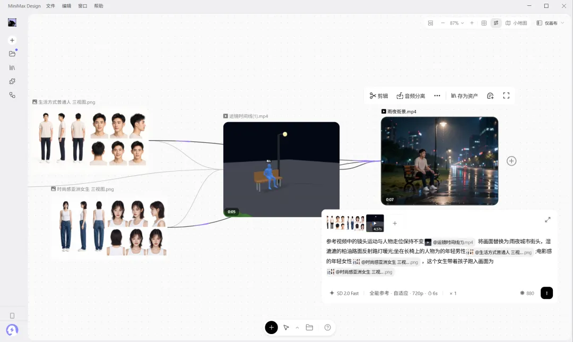Click the circled plus next to 雨夜街景 video
Screen dimensions: 573x342
coord(511,161)
